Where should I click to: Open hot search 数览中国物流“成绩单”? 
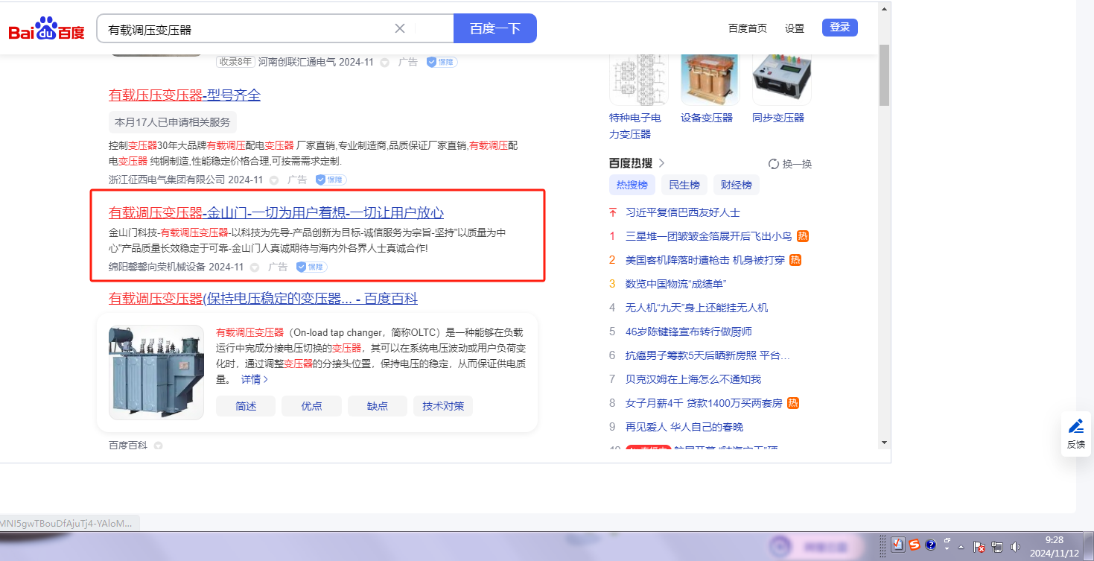click(675, 284)
